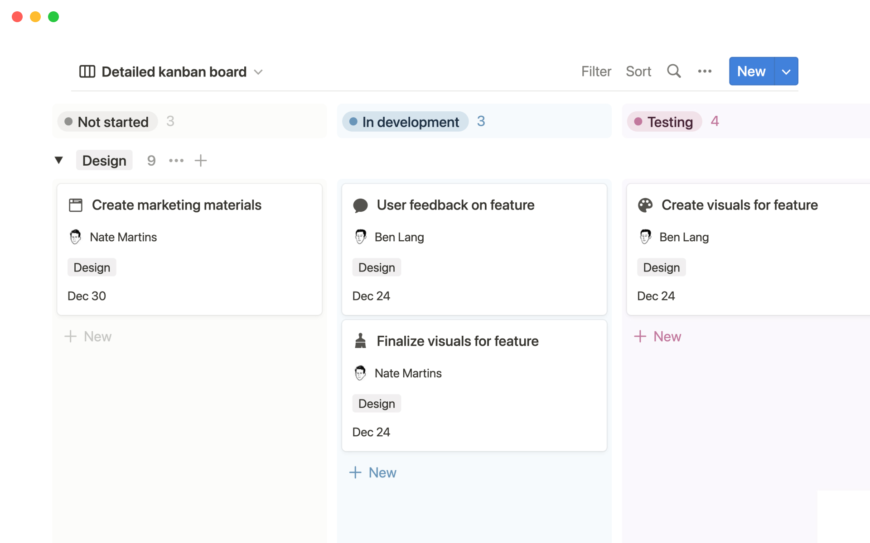
Task: Open the Create marketing materials card
Action: [x=177, y=205]
